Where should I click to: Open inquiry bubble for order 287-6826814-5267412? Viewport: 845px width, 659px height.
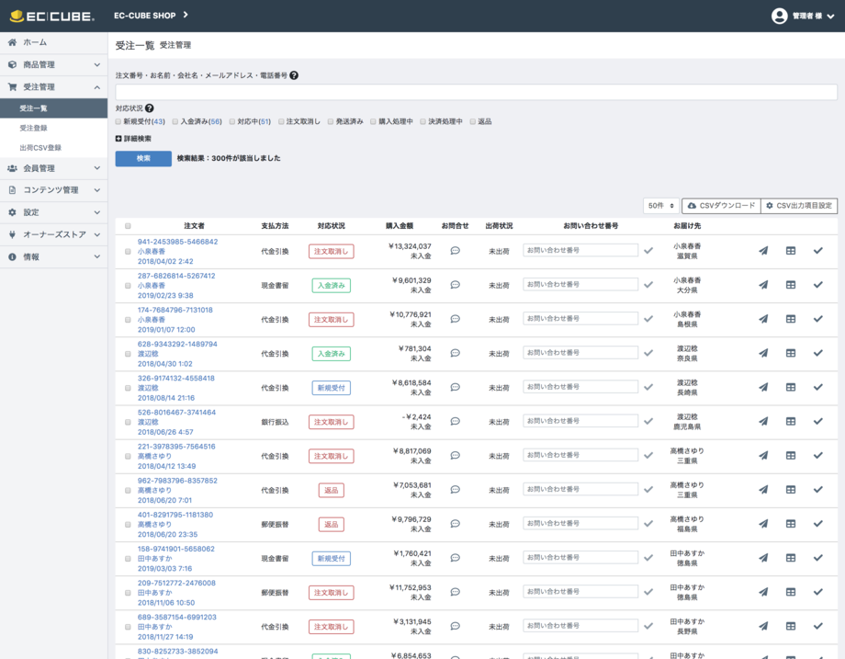[455, 285]
